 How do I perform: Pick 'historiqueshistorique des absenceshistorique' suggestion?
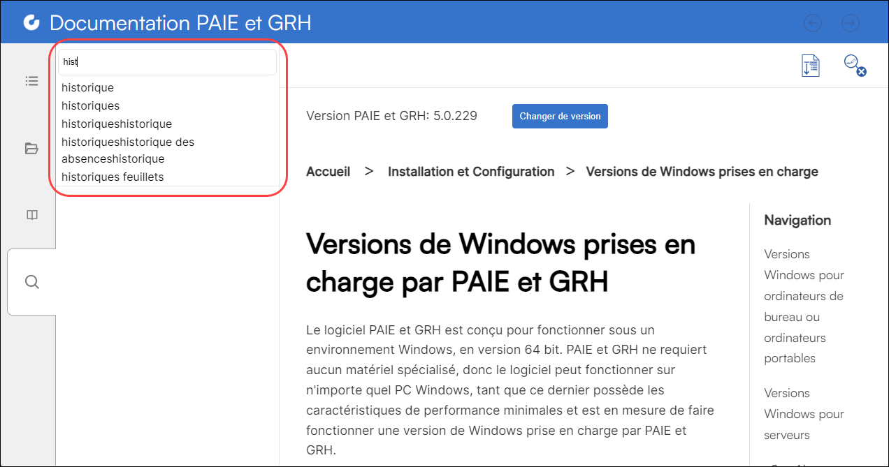(x=128, y=150)
